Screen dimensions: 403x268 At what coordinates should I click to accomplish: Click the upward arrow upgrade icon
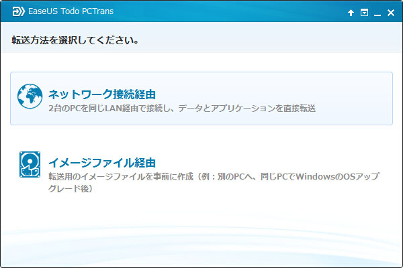[351, 13]
